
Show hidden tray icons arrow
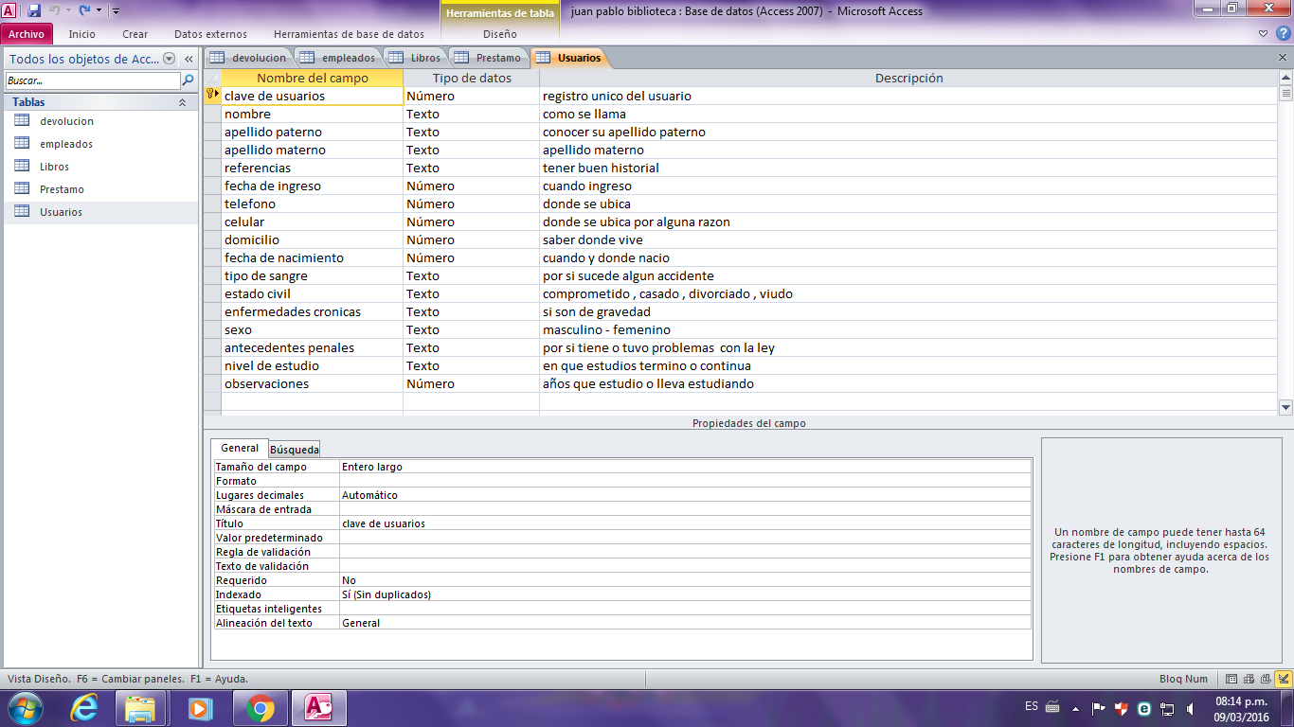(1075, 708)
